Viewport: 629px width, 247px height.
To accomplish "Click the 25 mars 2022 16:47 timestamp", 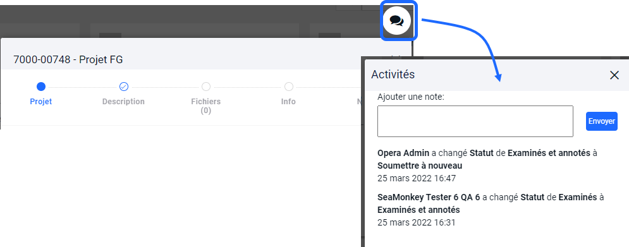I will click(x=417, y=178).
